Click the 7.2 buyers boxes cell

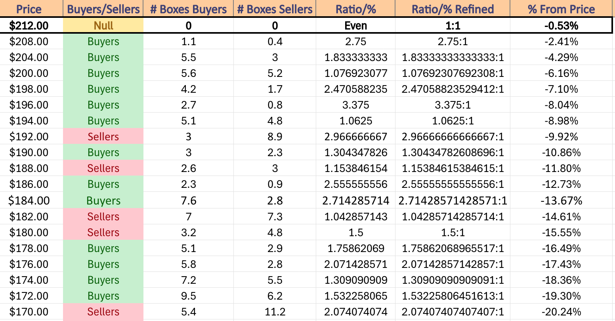tap(189, 280)
